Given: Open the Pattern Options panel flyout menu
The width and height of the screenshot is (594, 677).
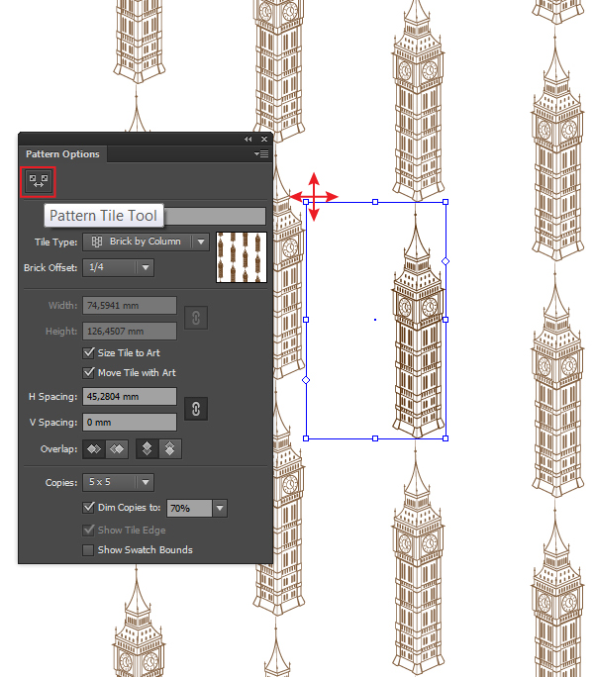Looking at the screenshot, I should click(x=261, y=153).
